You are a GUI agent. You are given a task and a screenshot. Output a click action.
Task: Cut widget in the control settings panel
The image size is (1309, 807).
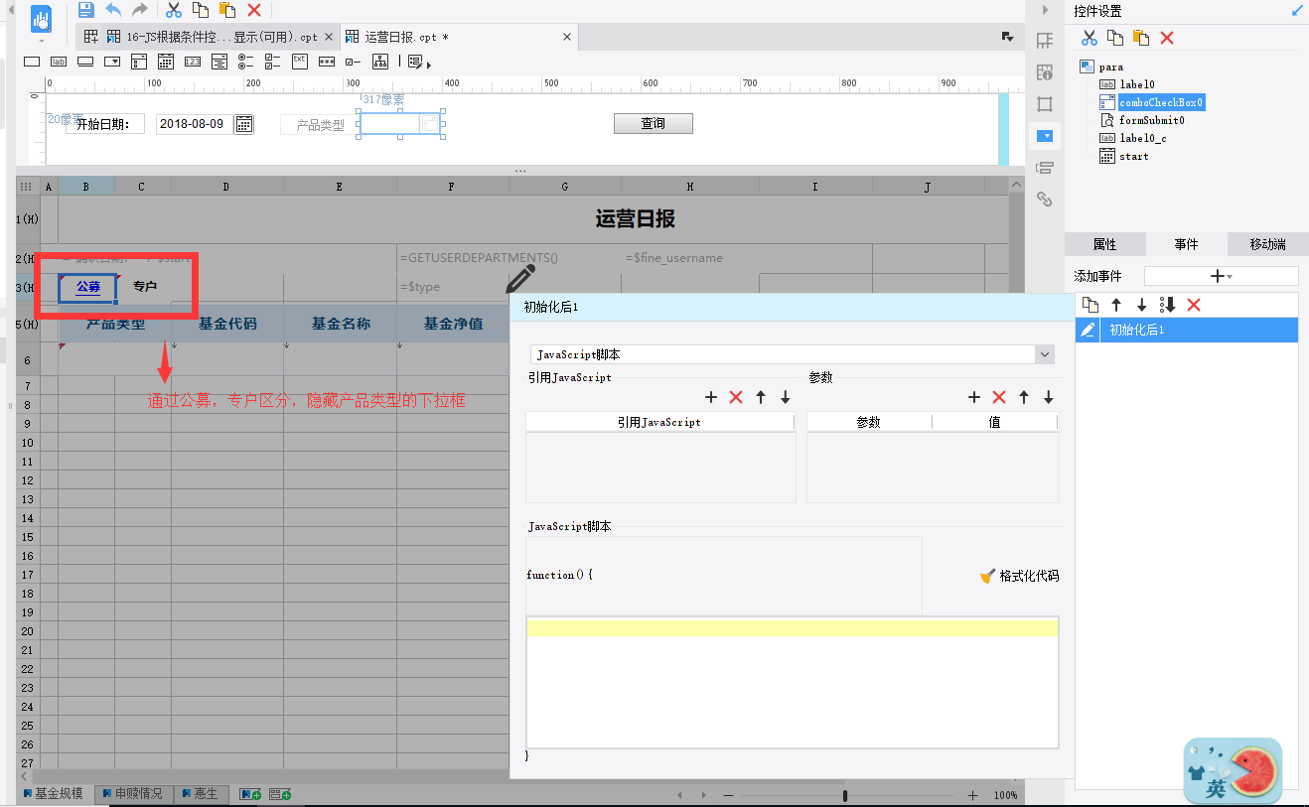click(1090, 38)
